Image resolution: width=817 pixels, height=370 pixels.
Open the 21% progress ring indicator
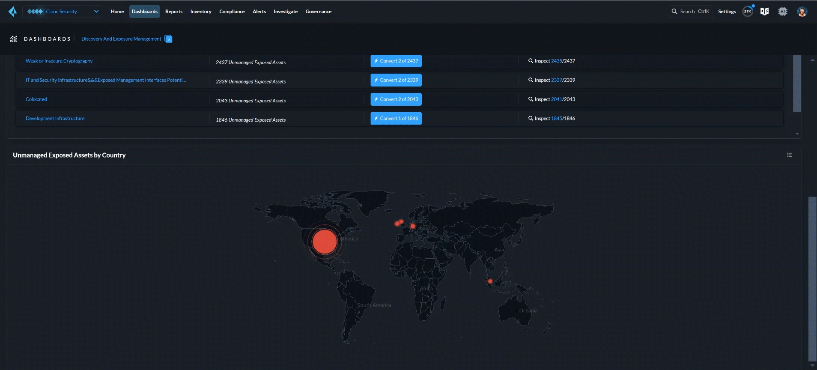click(x=748, y=12)
